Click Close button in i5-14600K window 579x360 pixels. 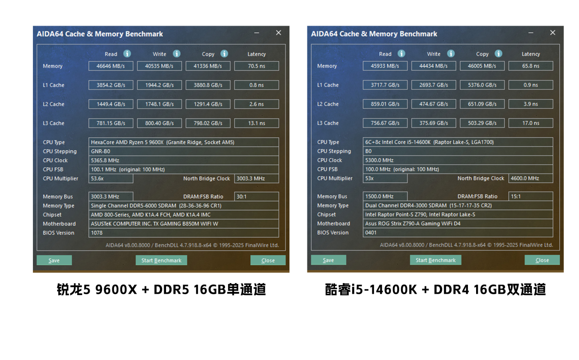(542, 260)
